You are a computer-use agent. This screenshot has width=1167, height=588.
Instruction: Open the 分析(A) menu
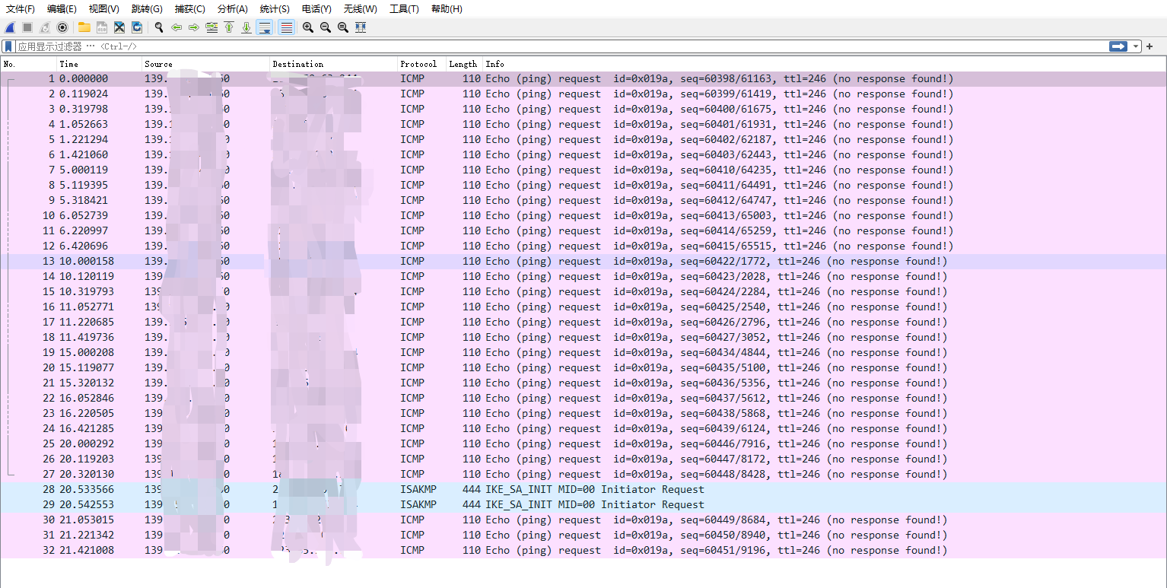pos(233,9)
